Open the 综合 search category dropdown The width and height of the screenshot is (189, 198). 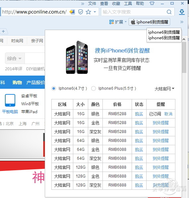point(14,58)
